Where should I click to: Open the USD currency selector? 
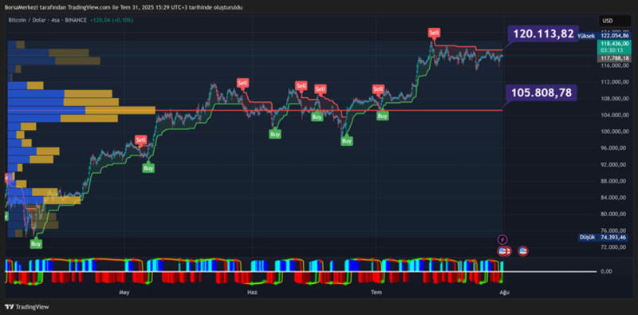614,21
